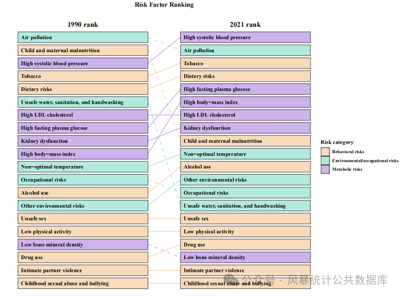
Task: Select Low bone mineral density in 2021 column
Action: 245,257
